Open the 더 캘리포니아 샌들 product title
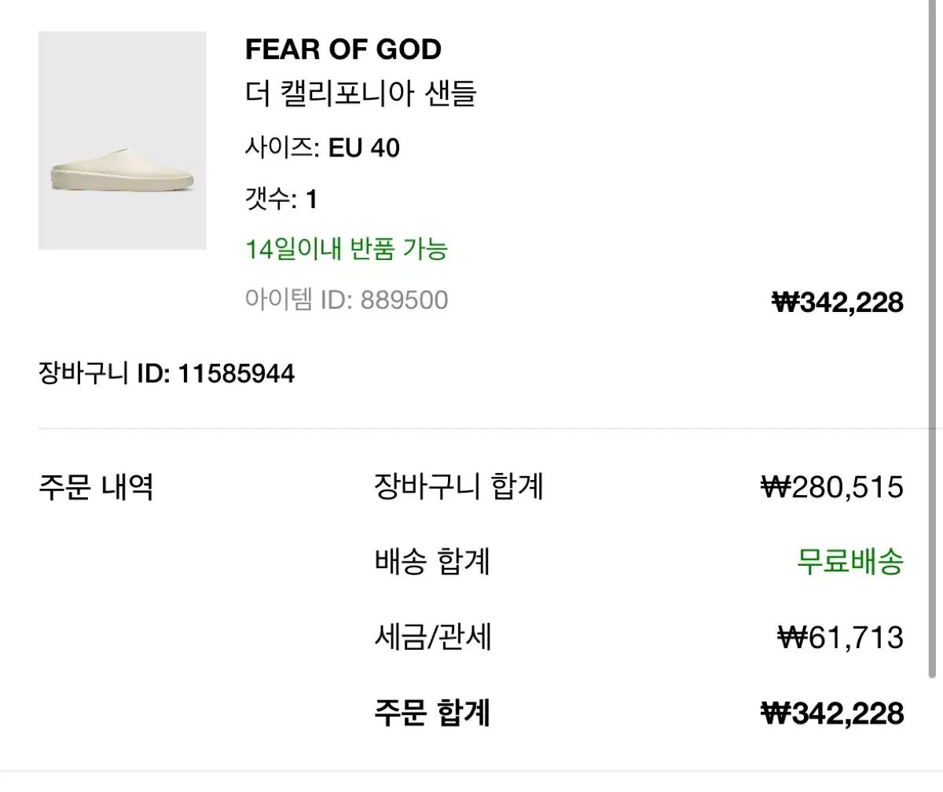 click(361, 94)
